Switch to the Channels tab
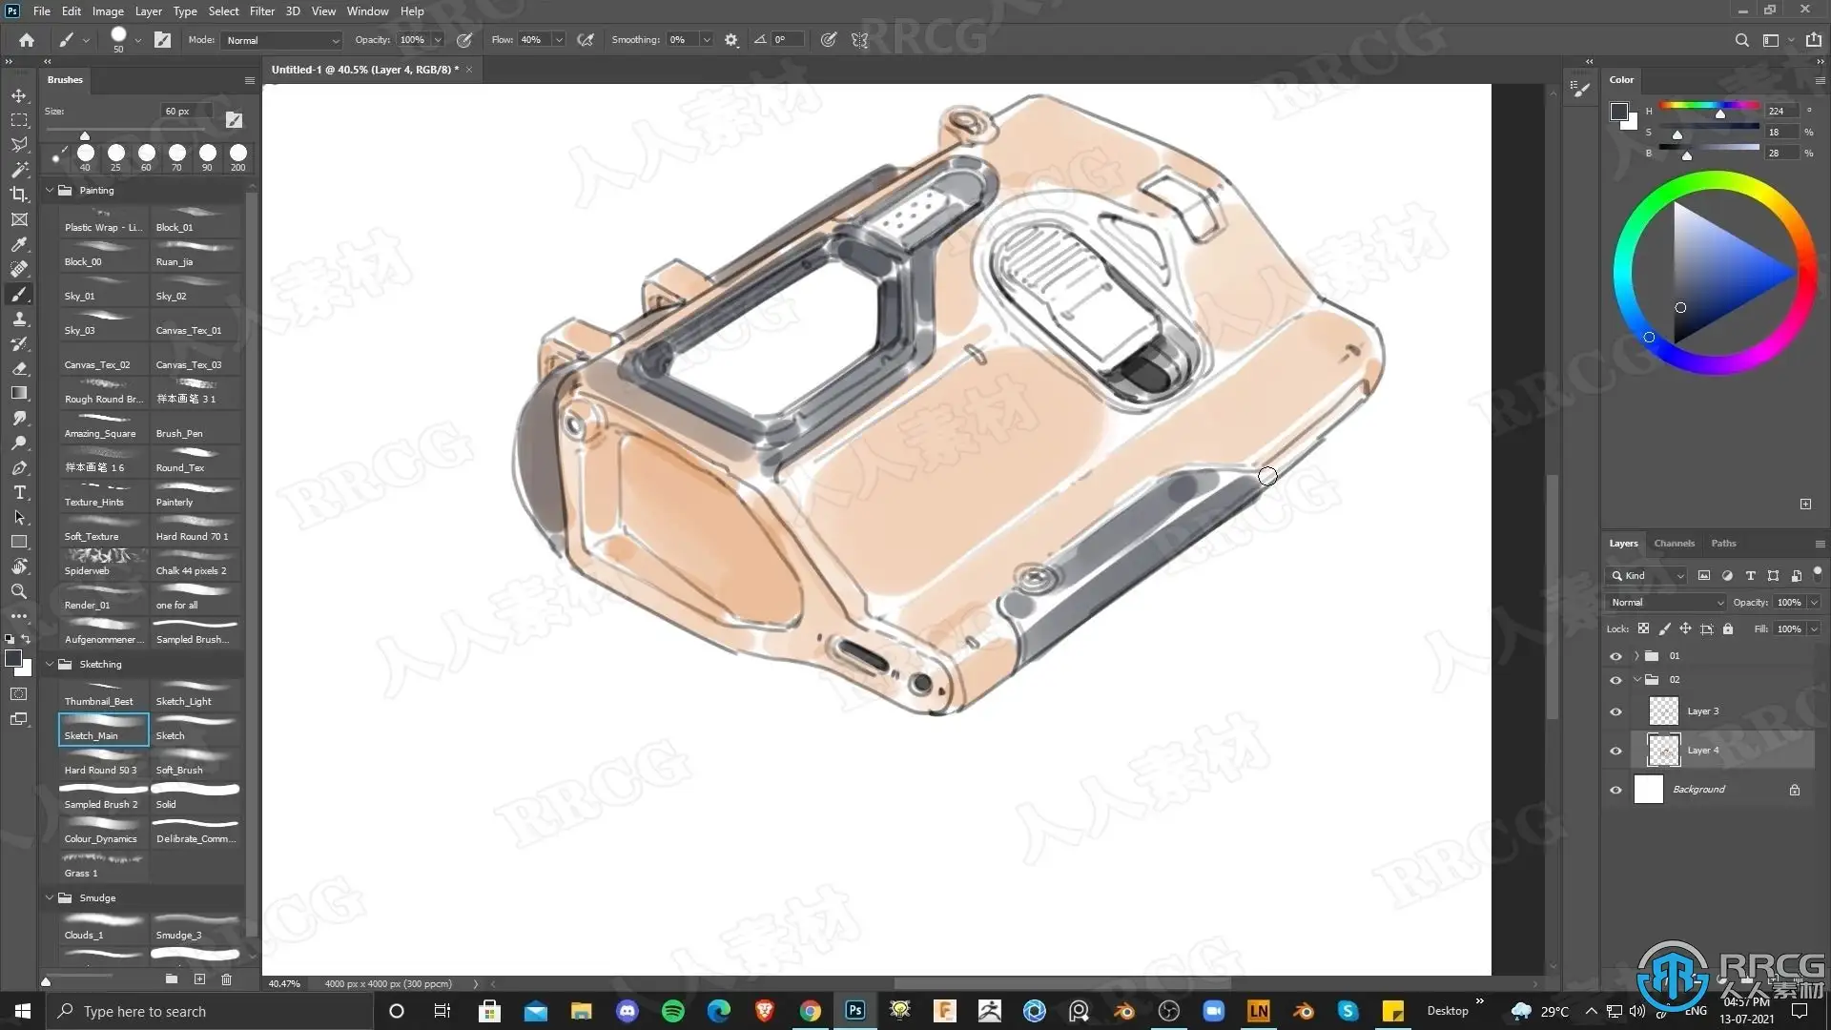The height and width of the screenshot is (1030, 1831). [x=1675, y=544]
